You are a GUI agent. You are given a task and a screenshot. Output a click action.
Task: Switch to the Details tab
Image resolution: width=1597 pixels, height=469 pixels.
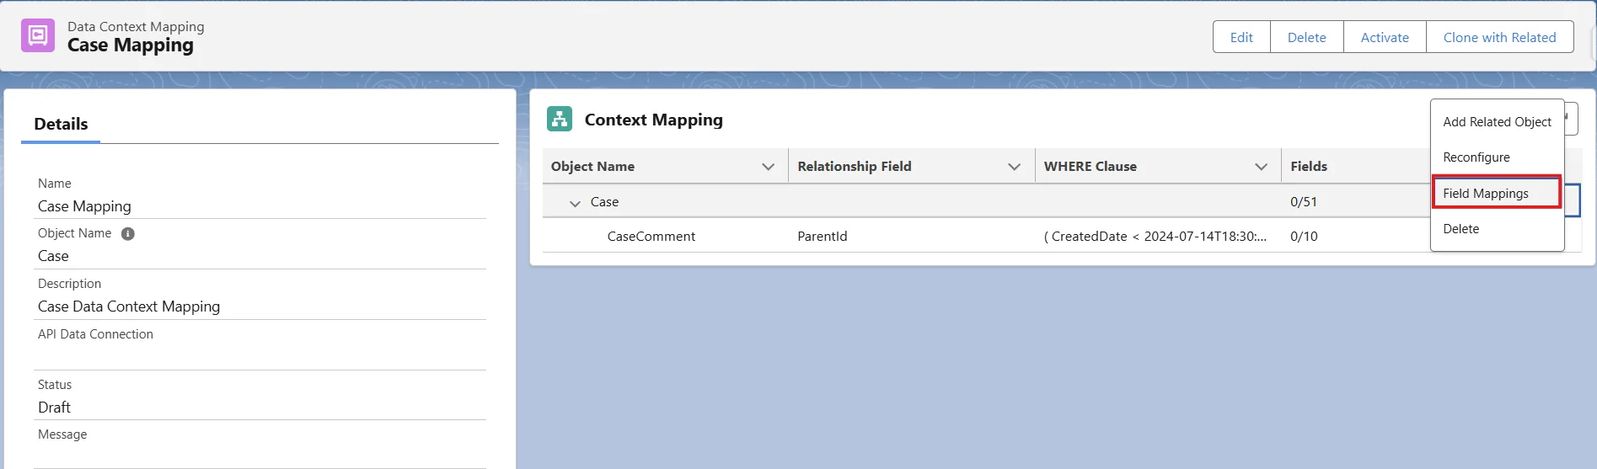point(61,125)
